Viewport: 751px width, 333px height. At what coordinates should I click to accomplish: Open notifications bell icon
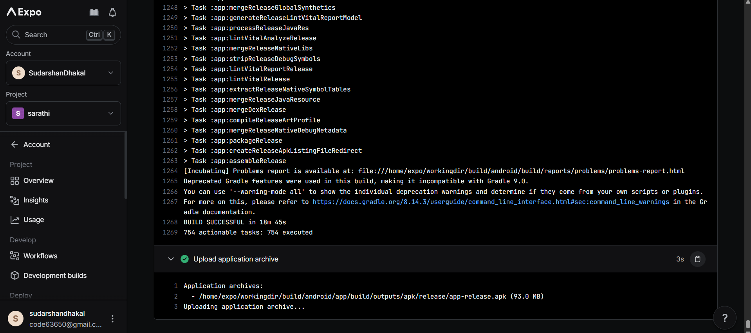tap(112, 13)
